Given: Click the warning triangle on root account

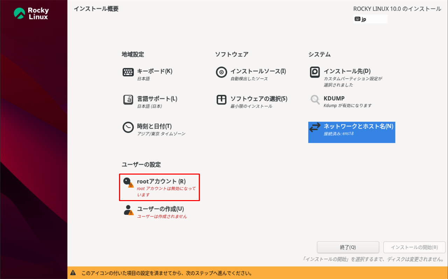Looking at the screenshot, I should tap(130, 186).
